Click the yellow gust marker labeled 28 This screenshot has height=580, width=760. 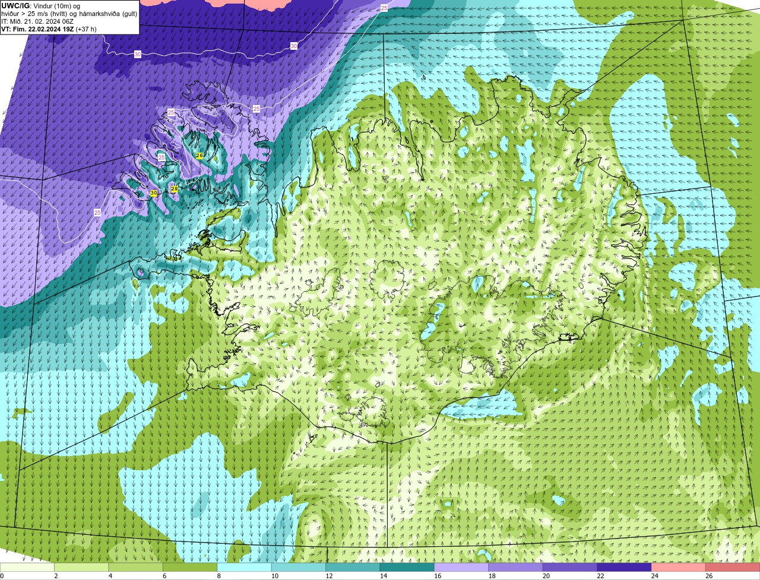[175, 189]
